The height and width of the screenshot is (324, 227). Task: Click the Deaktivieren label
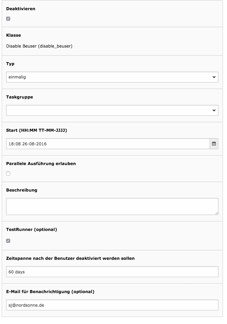(x=21, y=9)
